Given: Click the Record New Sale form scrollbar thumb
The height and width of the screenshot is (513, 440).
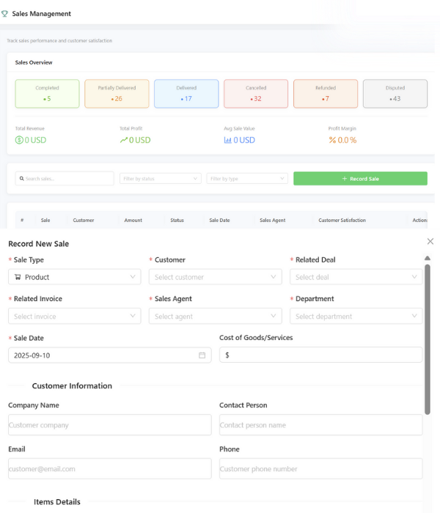Looking at the screenshot, I should [x=428, y=339].
